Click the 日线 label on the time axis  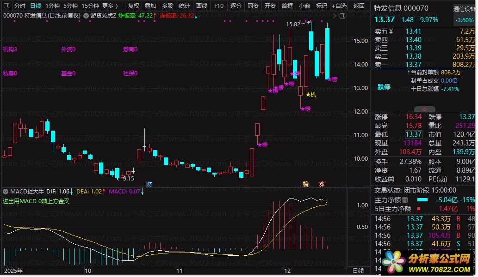358,271
